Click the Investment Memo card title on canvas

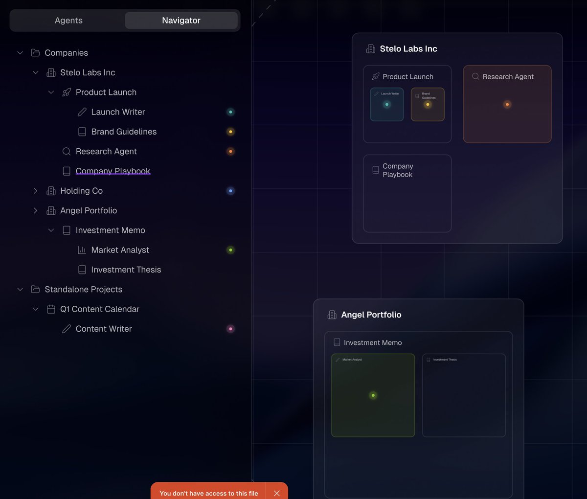click(x=373, y=342)
